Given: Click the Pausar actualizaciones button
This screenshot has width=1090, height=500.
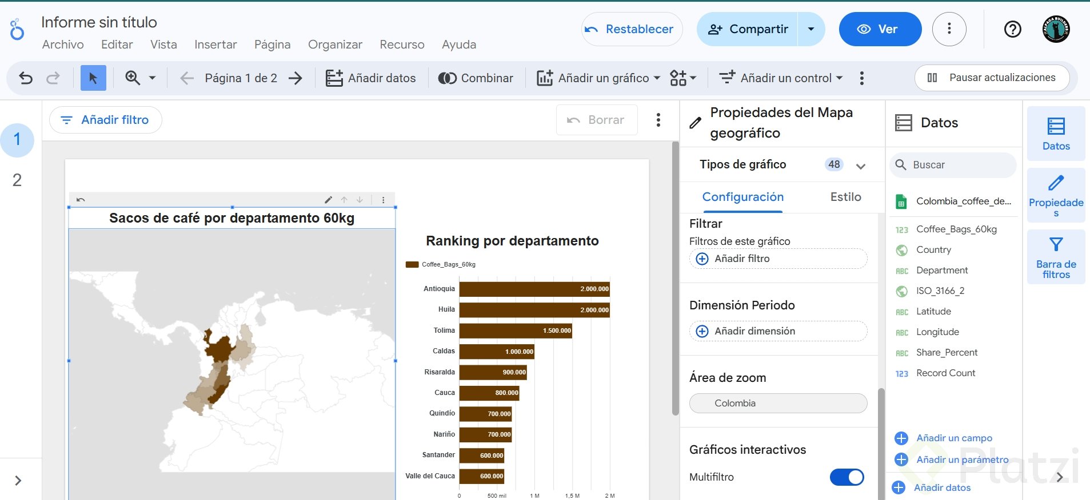Looking at the screenshot, I should pyautogui.click(x=992, y=78).
